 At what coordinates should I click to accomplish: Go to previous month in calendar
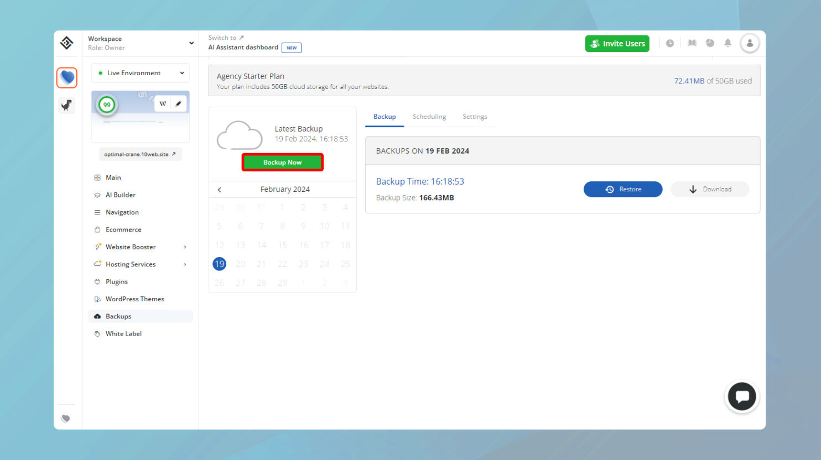point(220,190)
